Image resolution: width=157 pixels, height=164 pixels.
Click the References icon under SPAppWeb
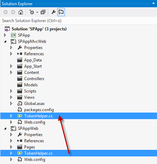click(20, 141)
